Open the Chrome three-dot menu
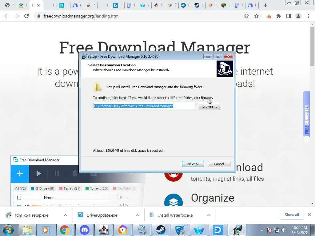This screenshot has height=236, width=315. click(308, 16)
